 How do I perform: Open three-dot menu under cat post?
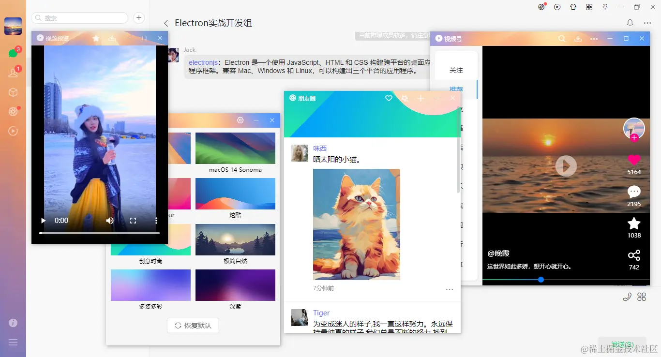tap(450, 289)
